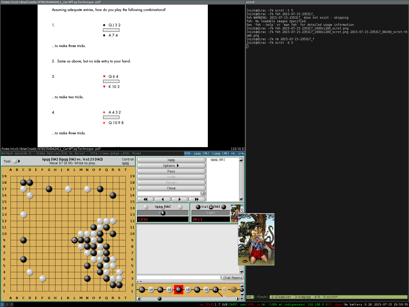Select move 59 in the game tree
Viewport: 409px width, 307px height.
tap(197, 290)
